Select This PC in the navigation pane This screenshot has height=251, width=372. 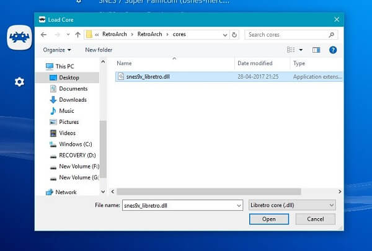64,66
